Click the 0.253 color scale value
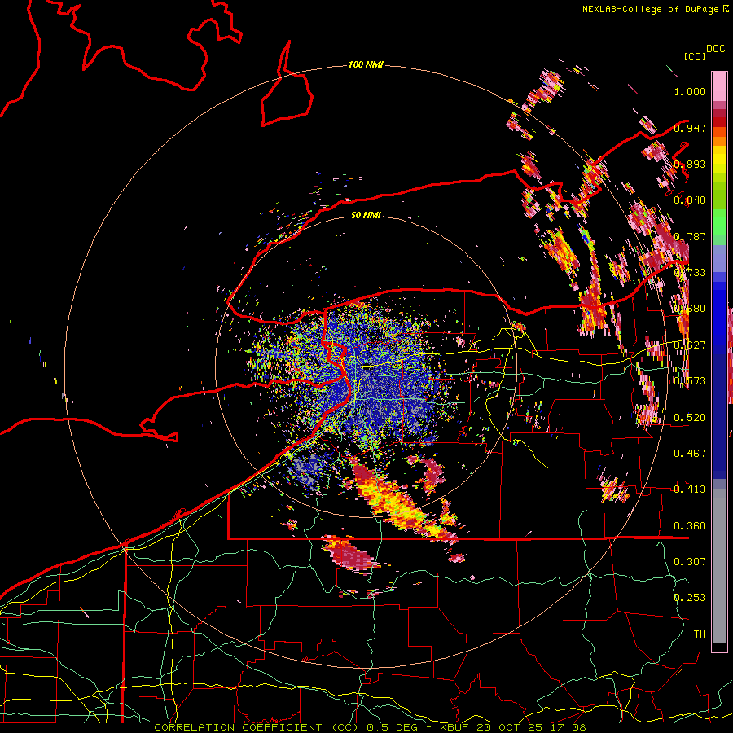The height and width of the screenshot is (733, 733). click(690, 598)
